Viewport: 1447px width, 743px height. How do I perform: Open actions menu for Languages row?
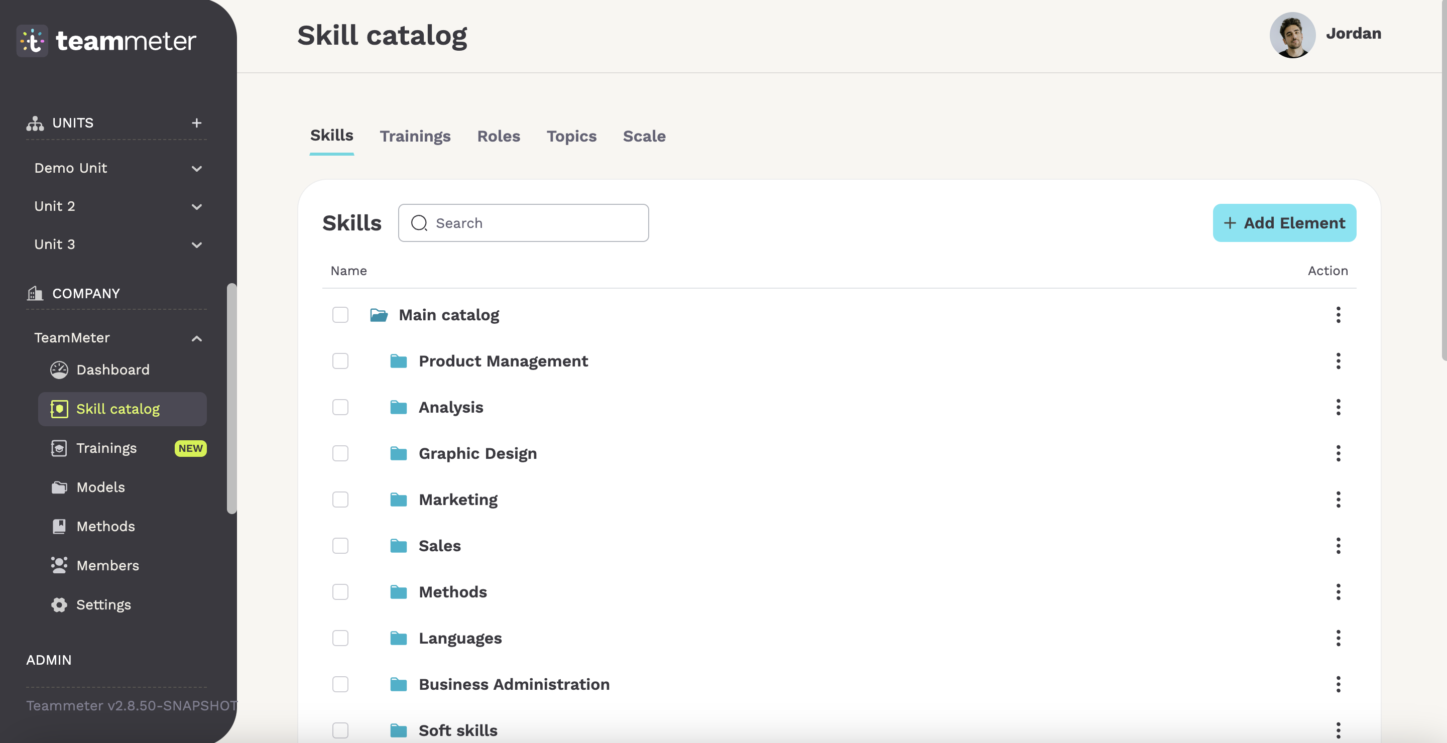point(1338,638)
